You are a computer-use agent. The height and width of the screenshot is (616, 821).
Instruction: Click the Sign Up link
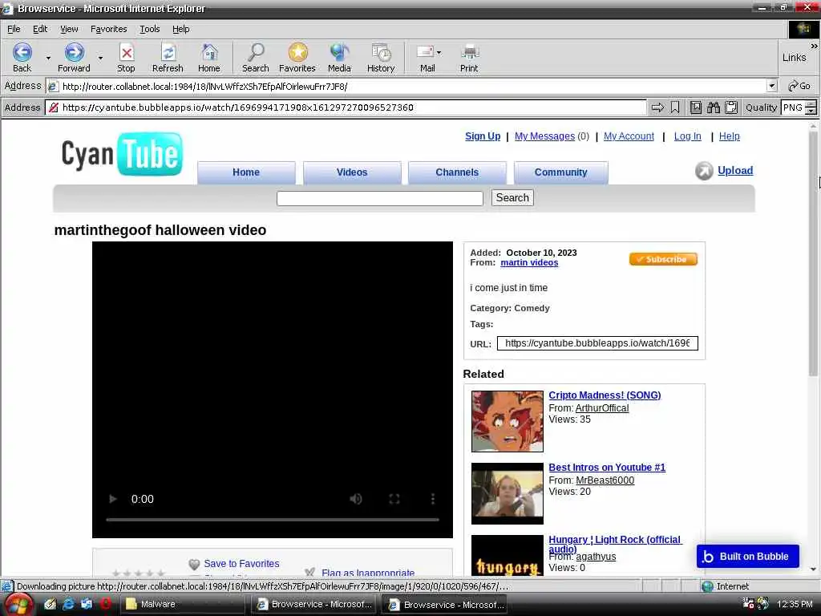point(483,136)
